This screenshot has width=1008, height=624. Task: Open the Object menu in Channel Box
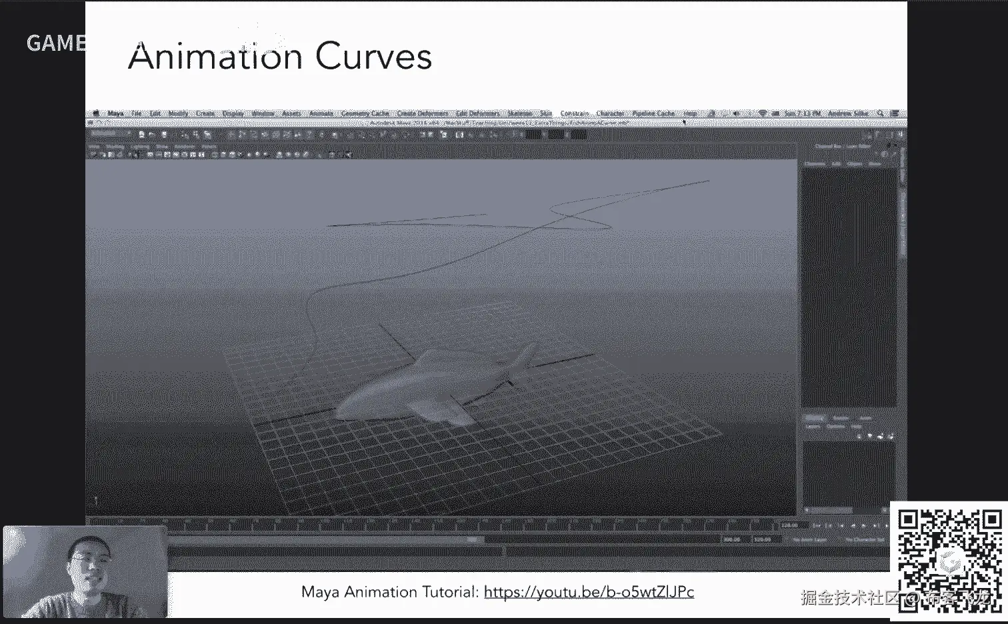pos(855,163)
